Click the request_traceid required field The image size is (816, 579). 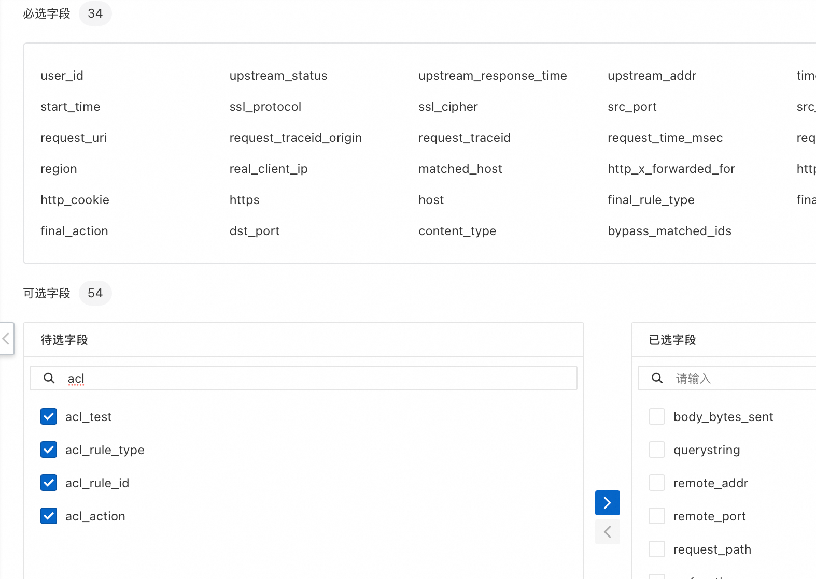click(465, 138)
